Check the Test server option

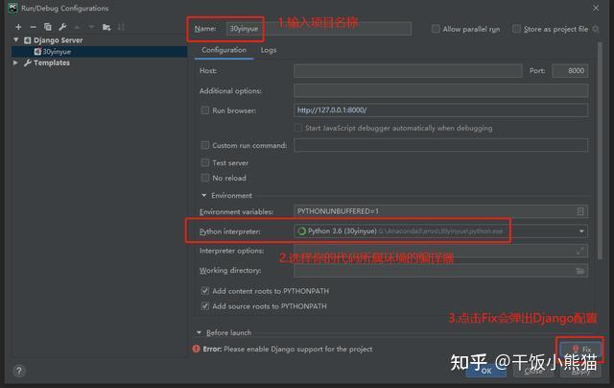[204, 162]
